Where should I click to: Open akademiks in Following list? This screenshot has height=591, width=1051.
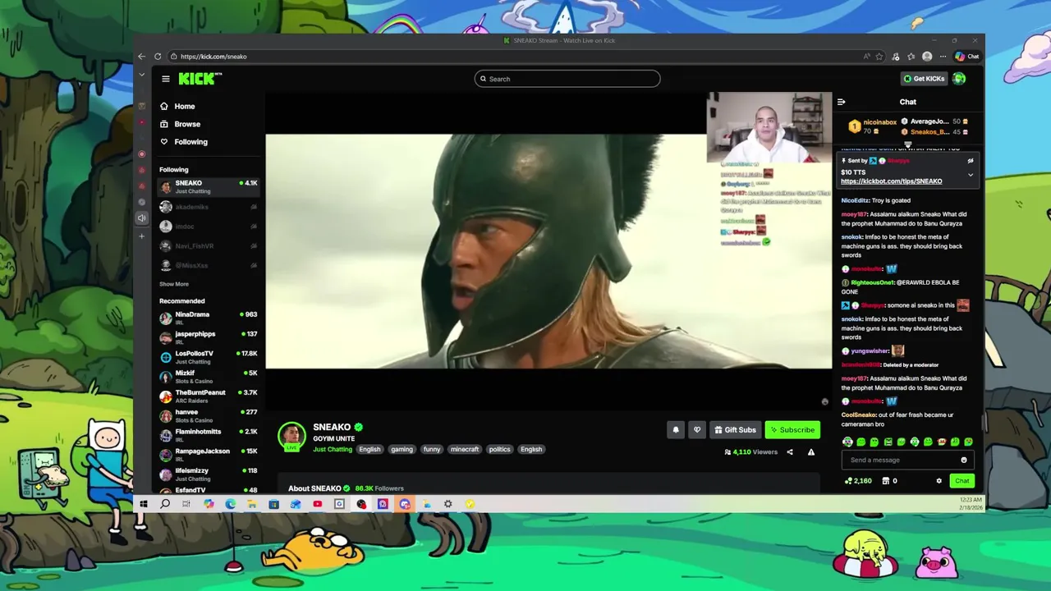[209, 208]
